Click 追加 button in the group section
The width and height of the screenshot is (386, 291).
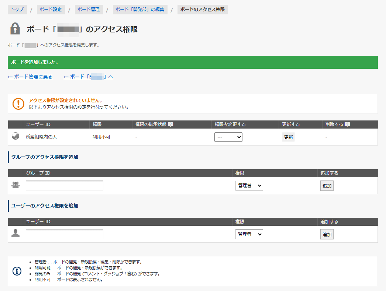tap(327, 186)
